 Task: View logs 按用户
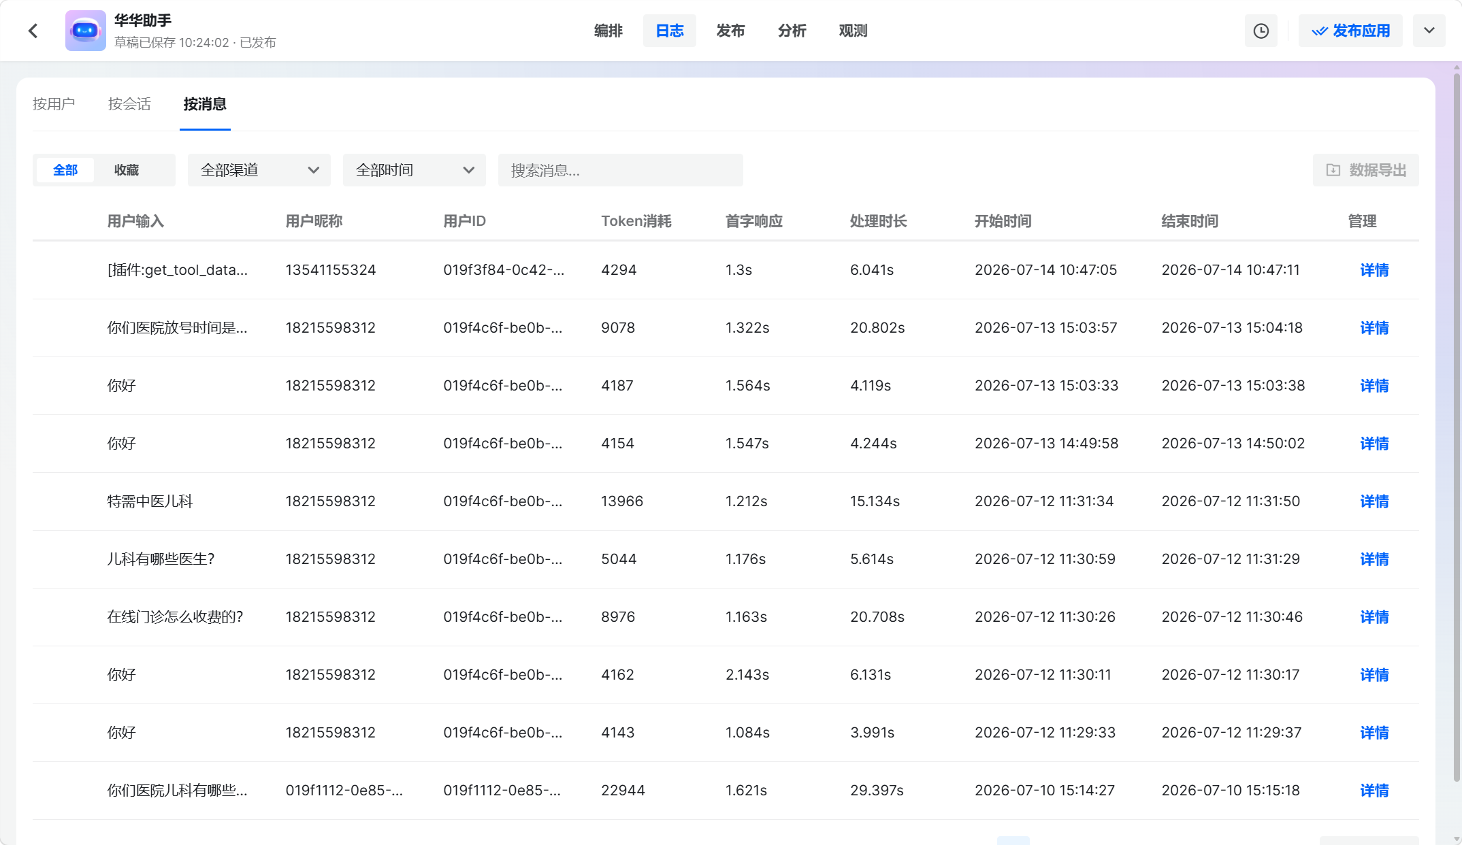(54, 104)
